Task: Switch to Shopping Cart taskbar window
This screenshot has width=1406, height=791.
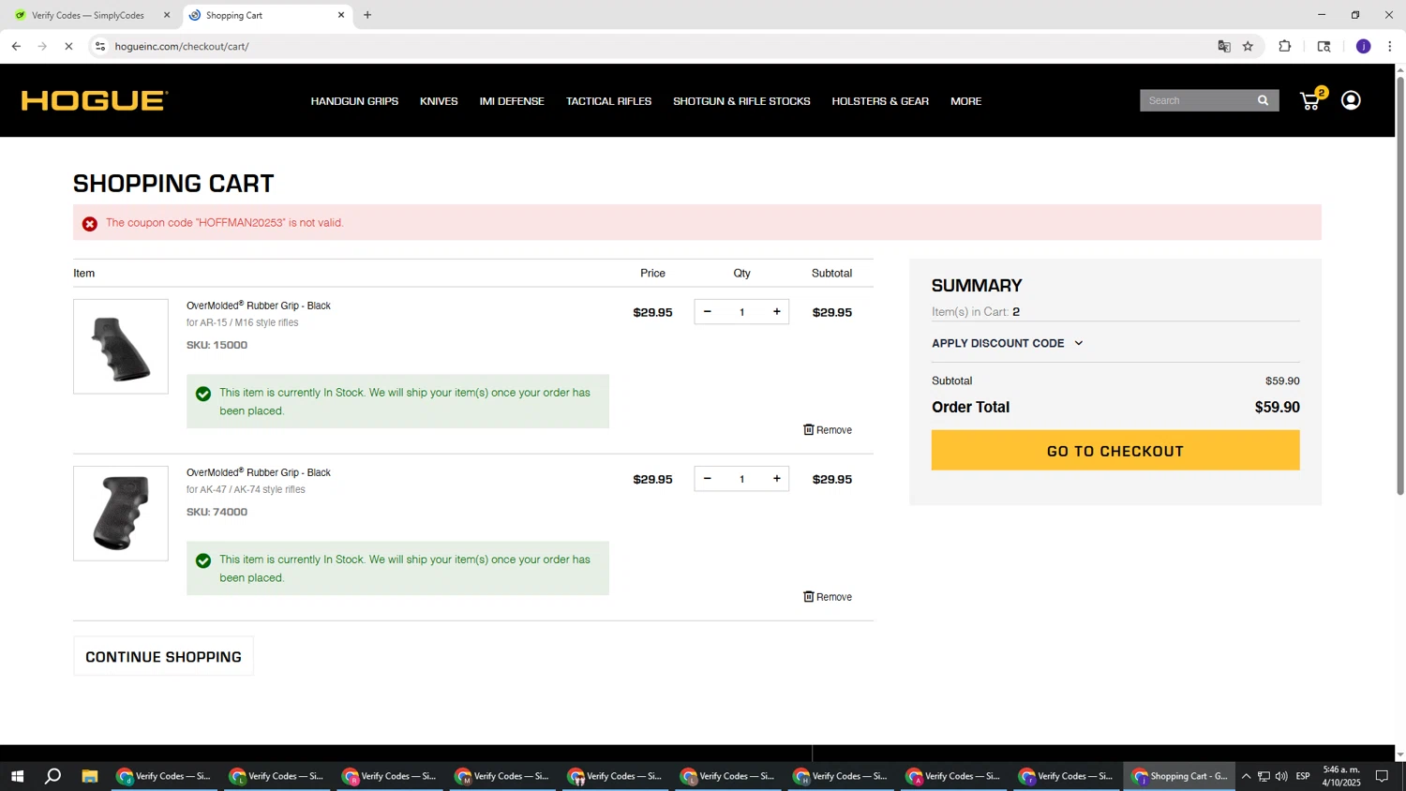Action: tap(1179, 776)
